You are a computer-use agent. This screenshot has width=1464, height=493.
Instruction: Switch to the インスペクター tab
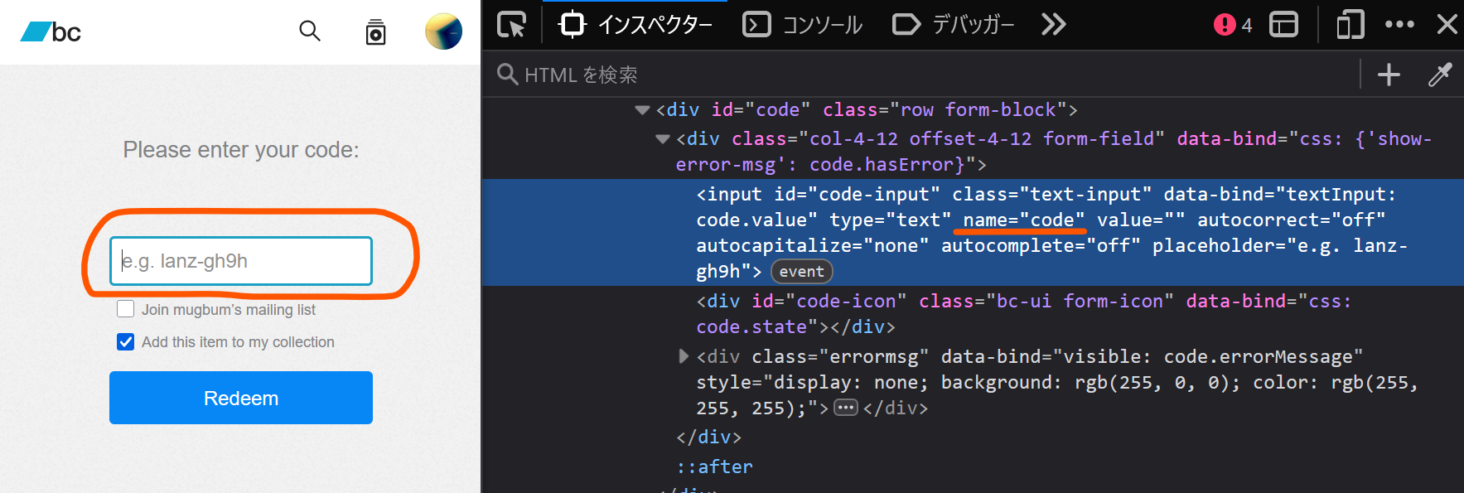(635, 25)
